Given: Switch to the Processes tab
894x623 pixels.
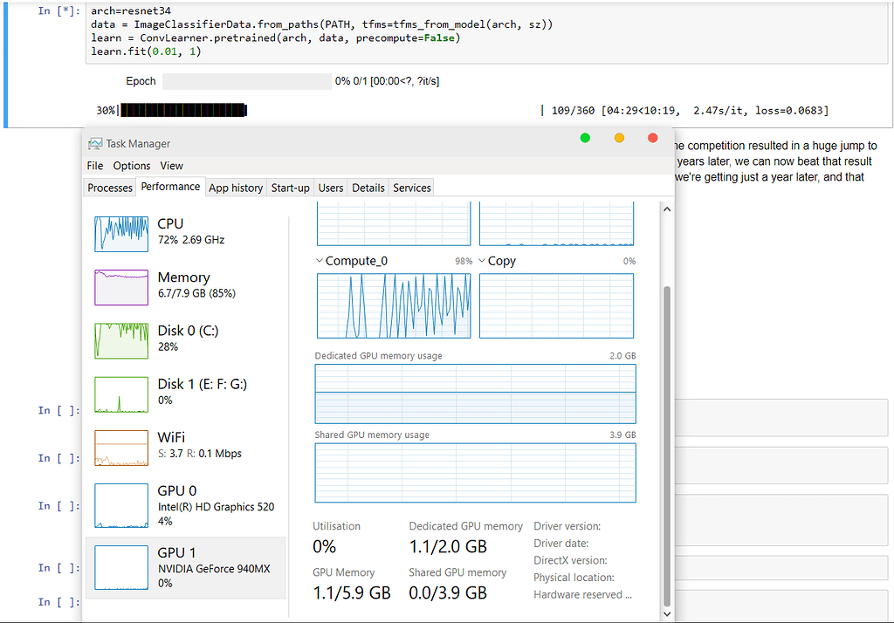Looking at the screenshot, I should (x=109, y=187).
